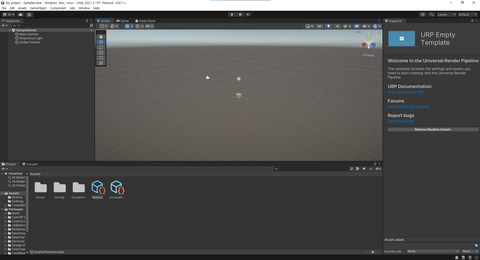Expand TutorialInfo folder in Project tree
The width and height of the screenshot is (480, 260).
tap(6, 205)
